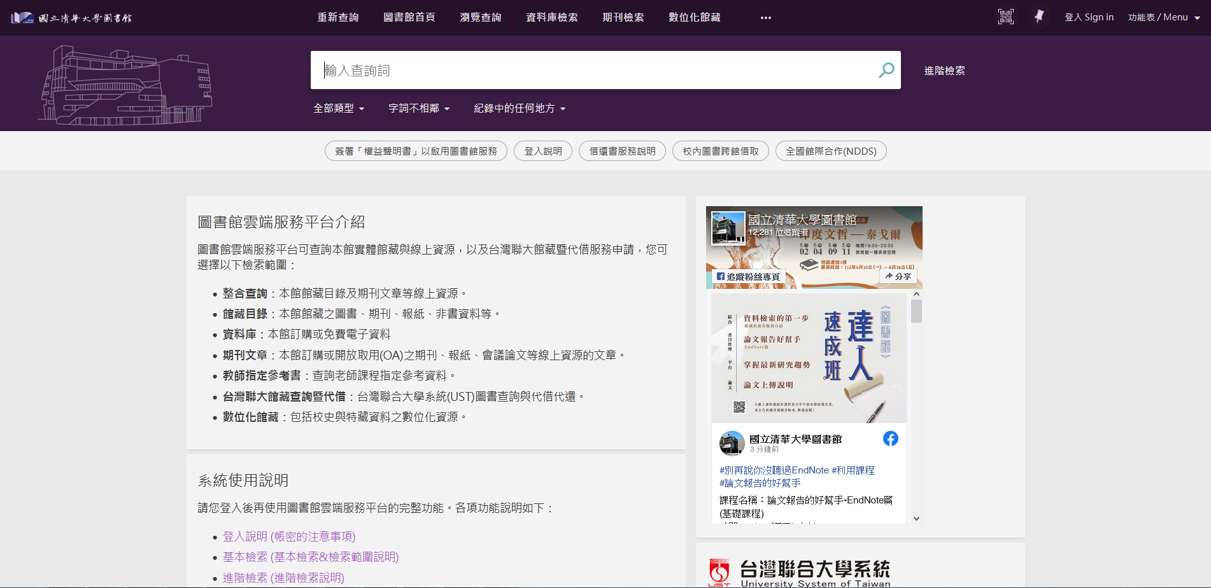This screenshot has width=1211, height=588.
Task: Click the three-dots more menu icon
Action: [765, 18]
